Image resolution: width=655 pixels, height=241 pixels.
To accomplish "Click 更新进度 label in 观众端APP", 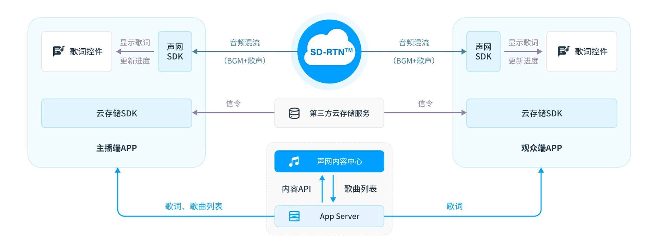I will click(523, 61).
